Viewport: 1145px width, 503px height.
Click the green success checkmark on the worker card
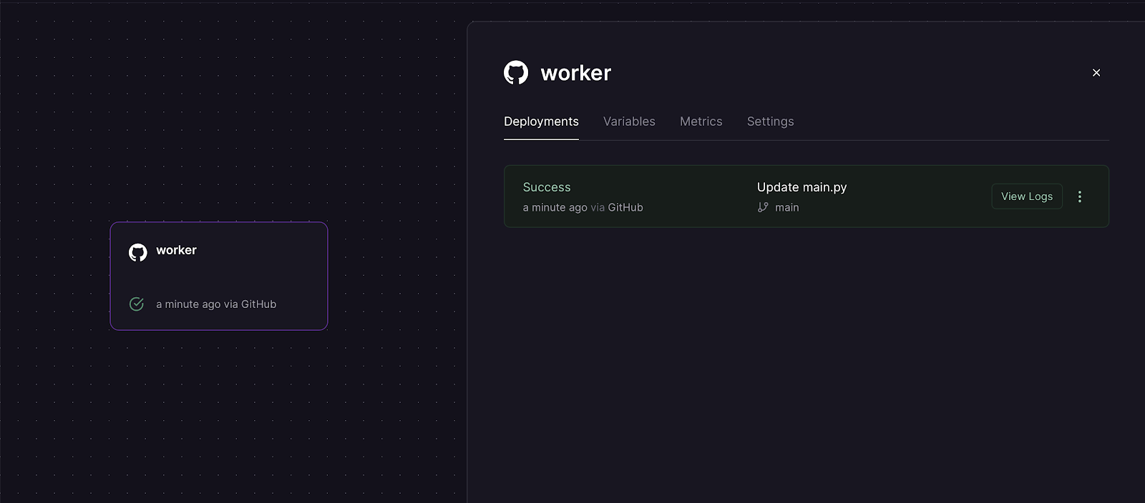(x=137, y=304)
